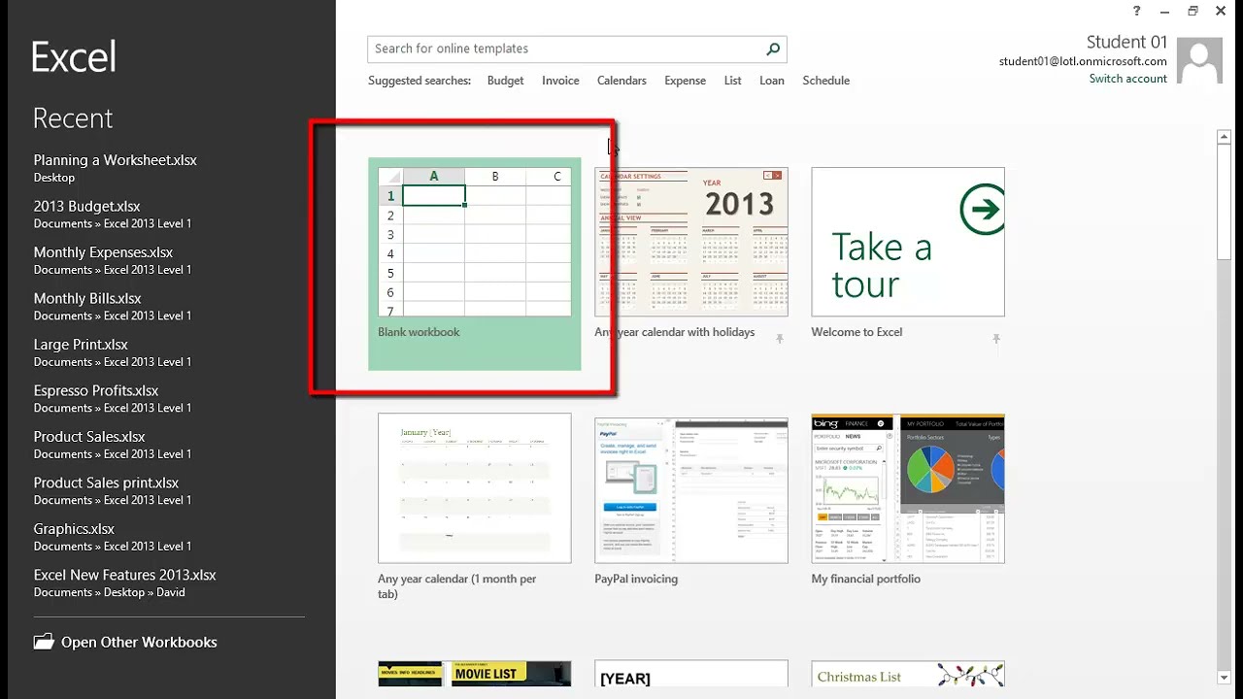1243x699 pixels.
Task: Click the search magnifier icon
Action: pyautogui.click(x=773, y=50)
